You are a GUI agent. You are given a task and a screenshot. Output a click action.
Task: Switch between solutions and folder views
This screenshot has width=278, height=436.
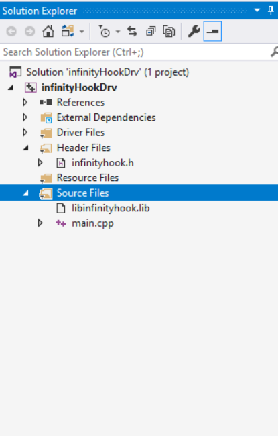coord(68,31)
